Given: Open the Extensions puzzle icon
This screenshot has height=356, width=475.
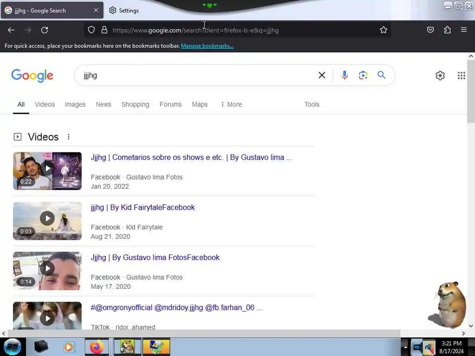Looking at the screenshot, I should click(447, 30).
